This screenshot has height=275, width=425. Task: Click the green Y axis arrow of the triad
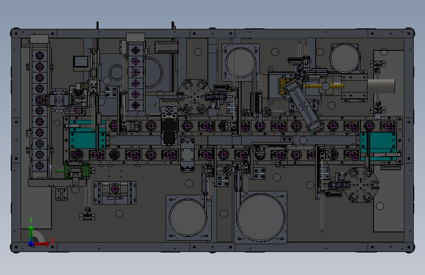(31, 232)
